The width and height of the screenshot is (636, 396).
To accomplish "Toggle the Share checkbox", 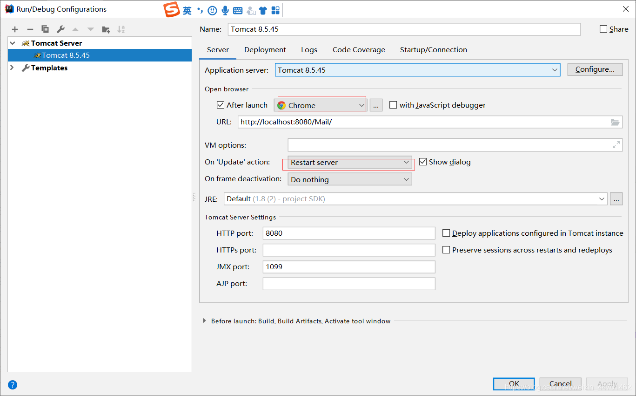I will (604, 29).
